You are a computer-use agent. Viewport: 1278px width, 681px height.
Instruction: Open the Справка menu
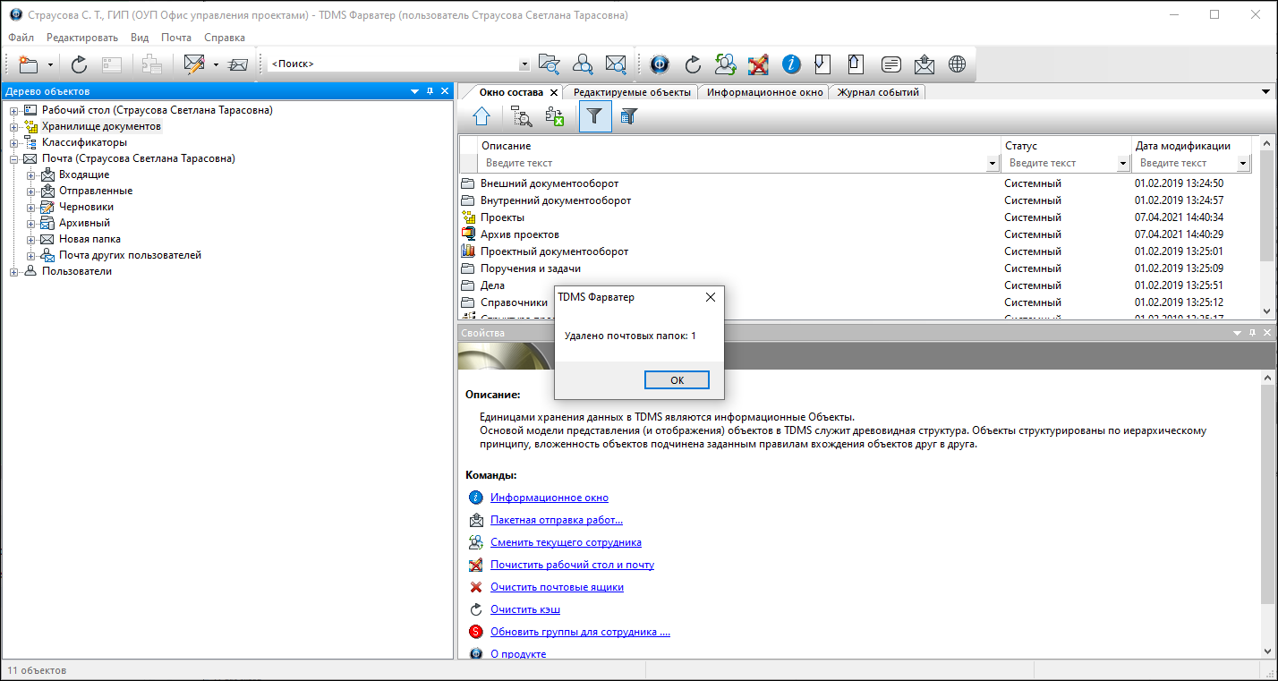pos(225,38)
